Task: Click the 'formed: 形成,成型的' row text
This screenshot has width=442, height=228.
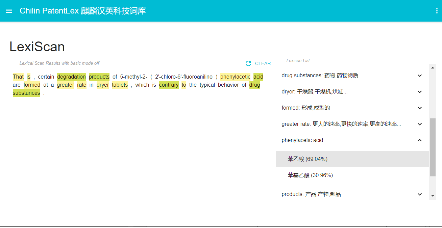Action: pyautogui.click(x=305, y=108)
